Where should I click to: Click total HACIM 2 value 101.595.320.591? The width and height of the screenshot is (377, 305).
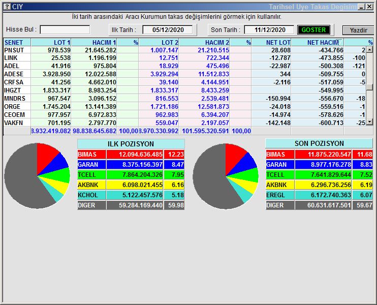coord(205,131)
